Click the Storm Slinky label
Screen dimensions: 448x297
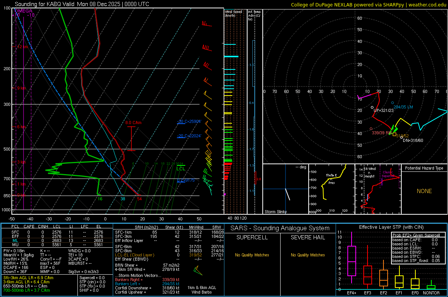pyautogui.click(x=275, y=212)
